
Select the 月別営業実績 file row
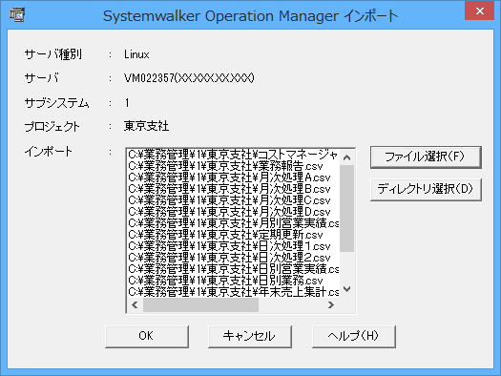pyautogui.click(x=233, y=223)
